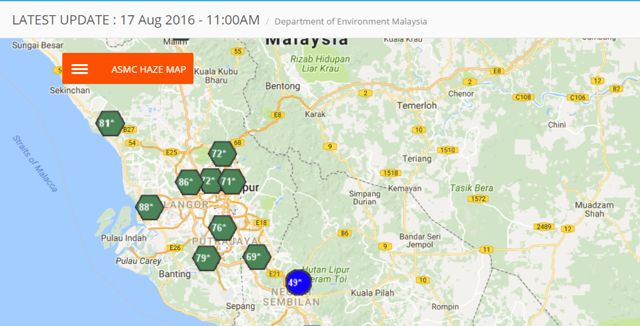
Task: Click the 76* hexagon above Putrajaya
Action: coord(222,228)
